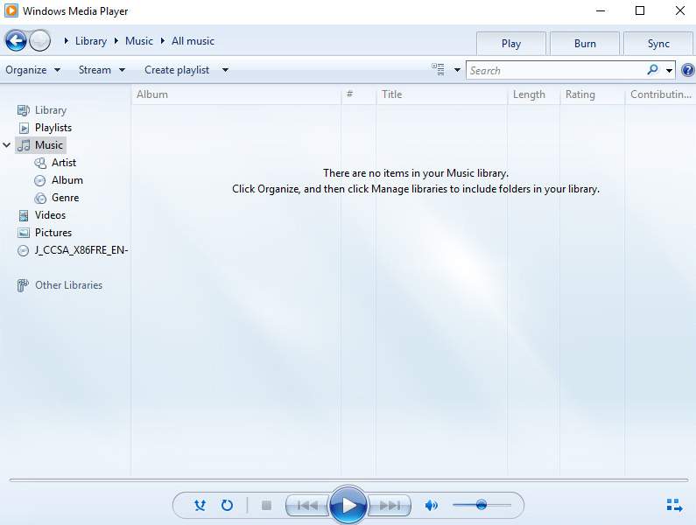This screenshot has height=525, width=696.
Task: Click the Videos film icon
Action: click(x=24, y=215)
